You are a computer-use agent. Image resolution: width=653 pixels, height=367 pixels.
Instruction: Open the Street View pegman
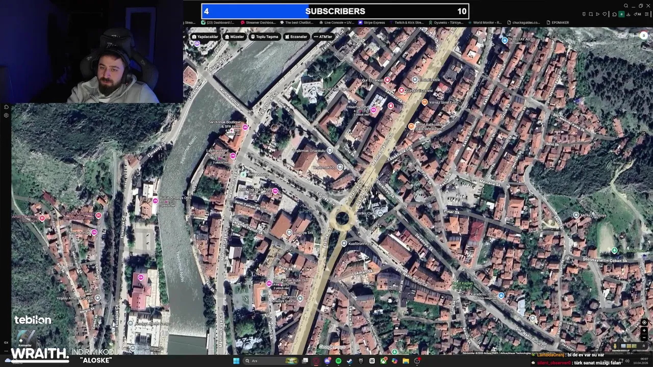point(615,346)
